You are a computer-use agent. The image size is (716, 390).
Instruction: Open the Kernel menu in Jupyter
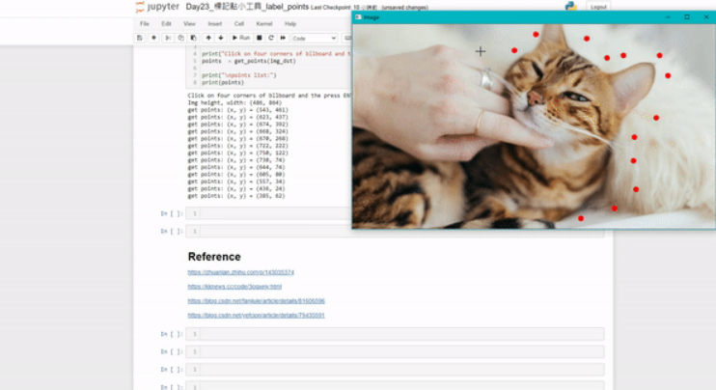pos(264,24)
